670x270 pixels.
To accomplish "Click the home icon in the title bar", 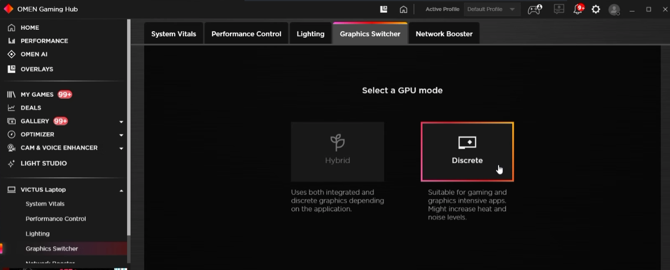I will (x=403, y=9).
